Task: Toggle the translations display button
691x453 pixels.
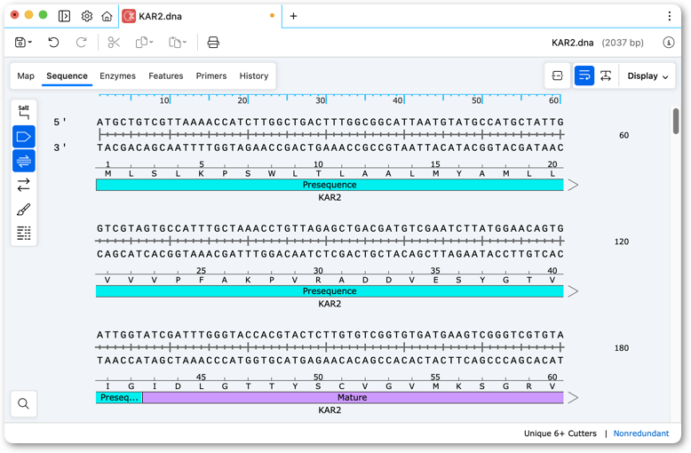Action: tap(24, 161)
